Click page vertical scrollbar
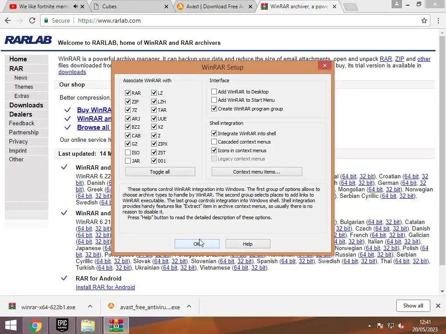This screenshot has width=446, height=334. (x=442, y=150)
